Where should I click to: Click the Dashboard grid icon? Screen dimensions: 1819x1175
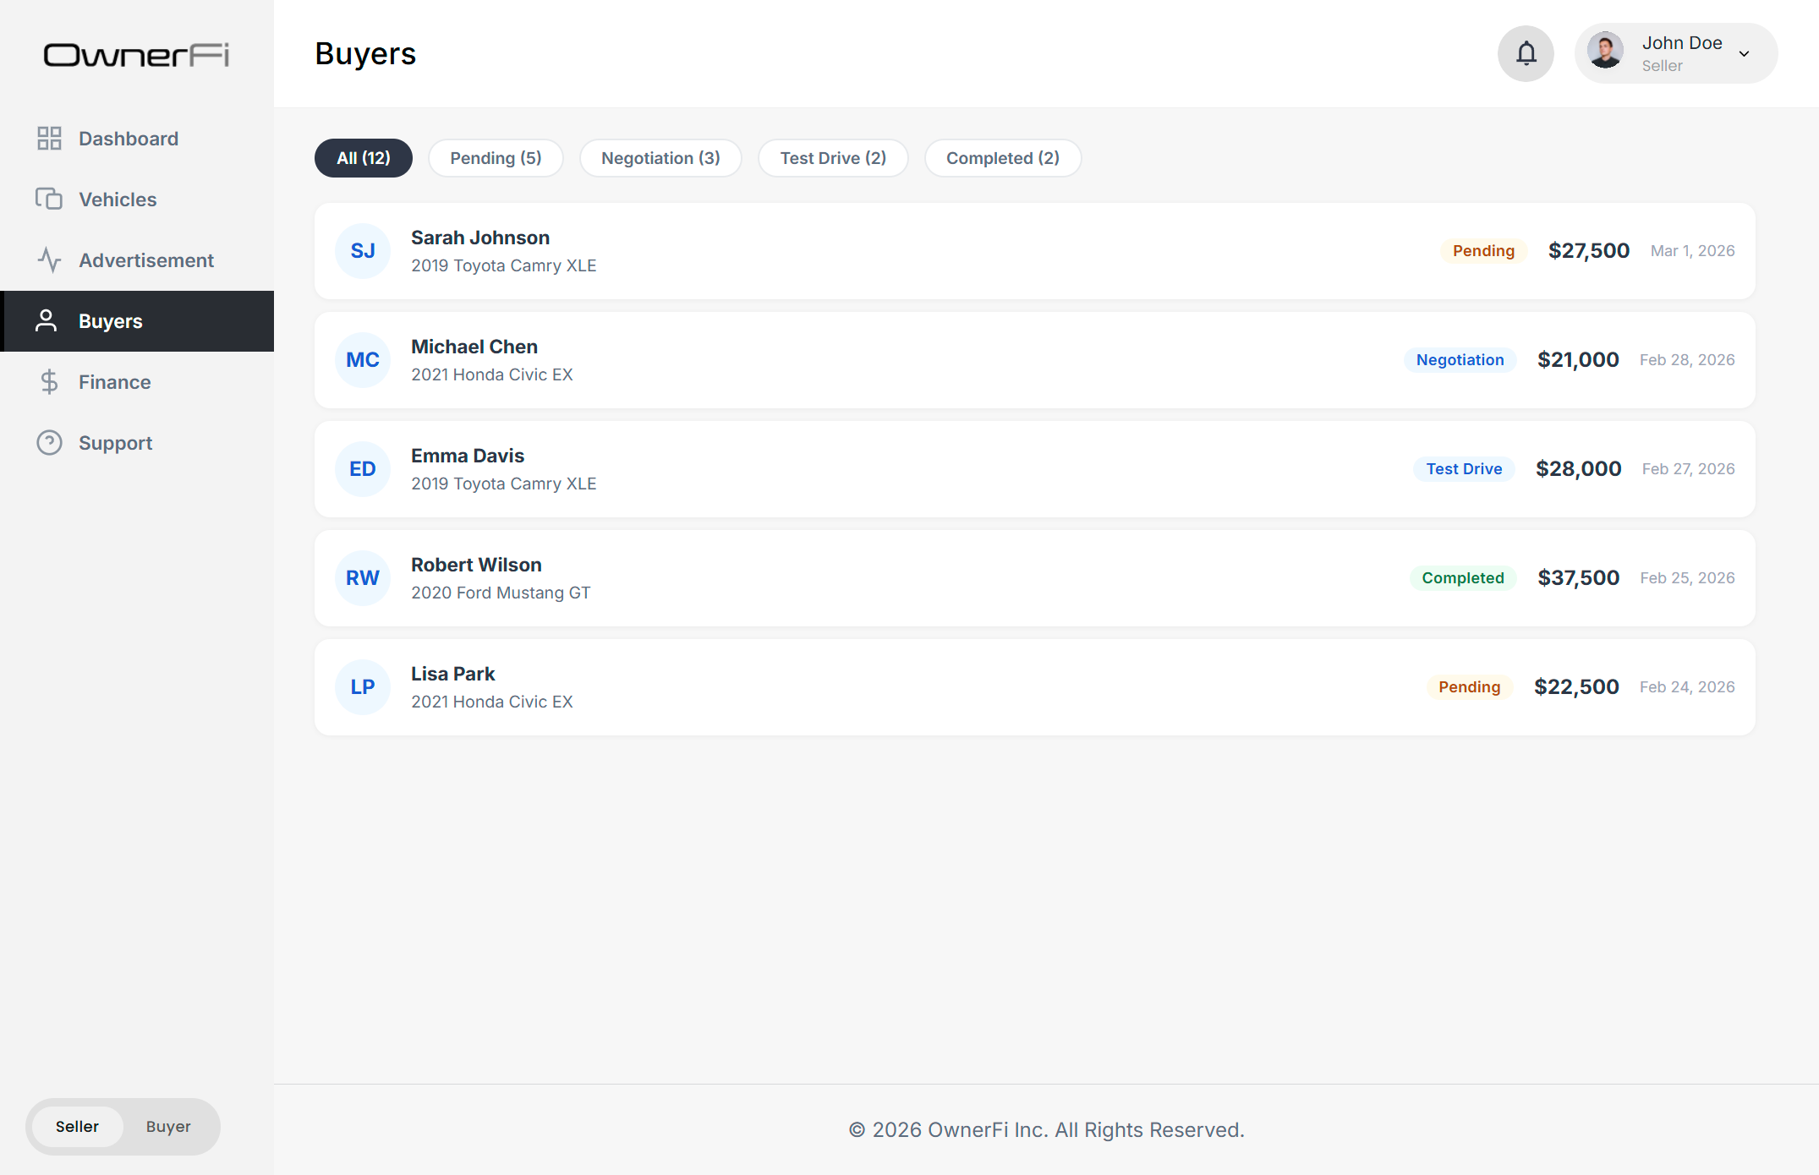click(49, 139)
